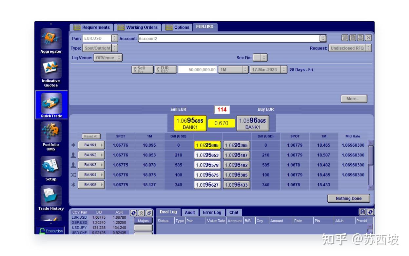Image resolution: width=409 pixels, height=256 pixels.
Task: Click the Working Orders tab list icon
Action: (121, 27)
